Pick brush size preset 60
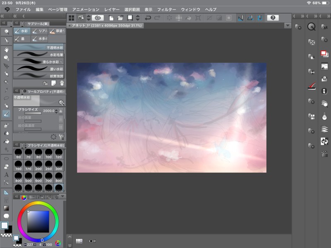This screenshot has width=331, height=248. click(18, 154)
